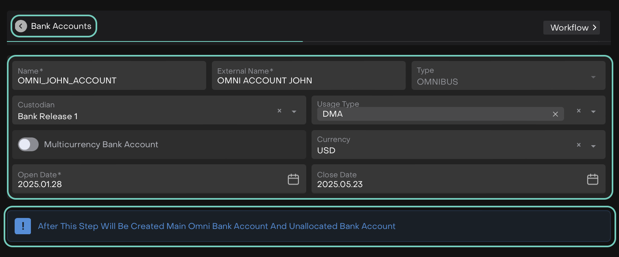Screen dimensions: 619x257
Task: Expand the Currency dropdown arrow
Action: 593,146
